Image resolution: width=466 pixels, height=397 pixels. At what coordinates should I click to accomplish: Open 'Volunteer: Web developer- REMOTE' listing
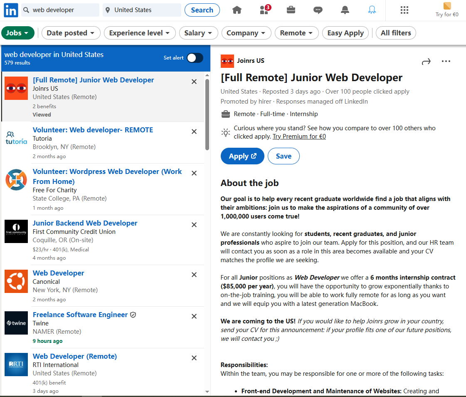[93, 130]
